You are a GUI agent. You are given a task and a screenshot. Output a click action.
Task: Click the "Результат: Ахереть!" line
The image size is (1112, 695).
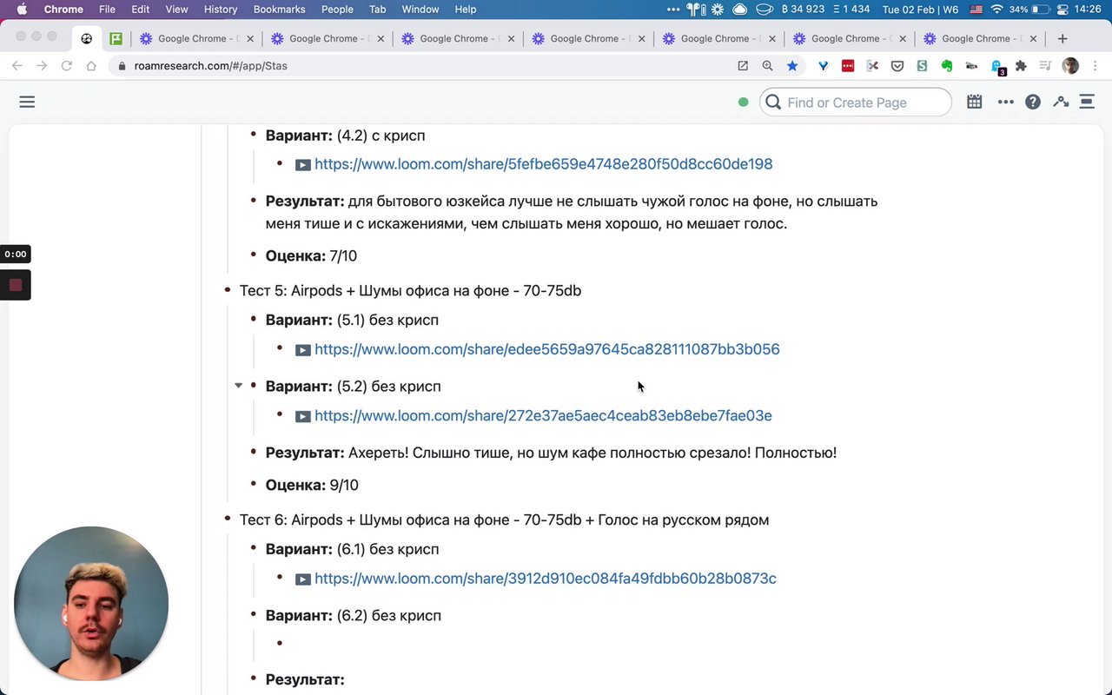[551, 453]
